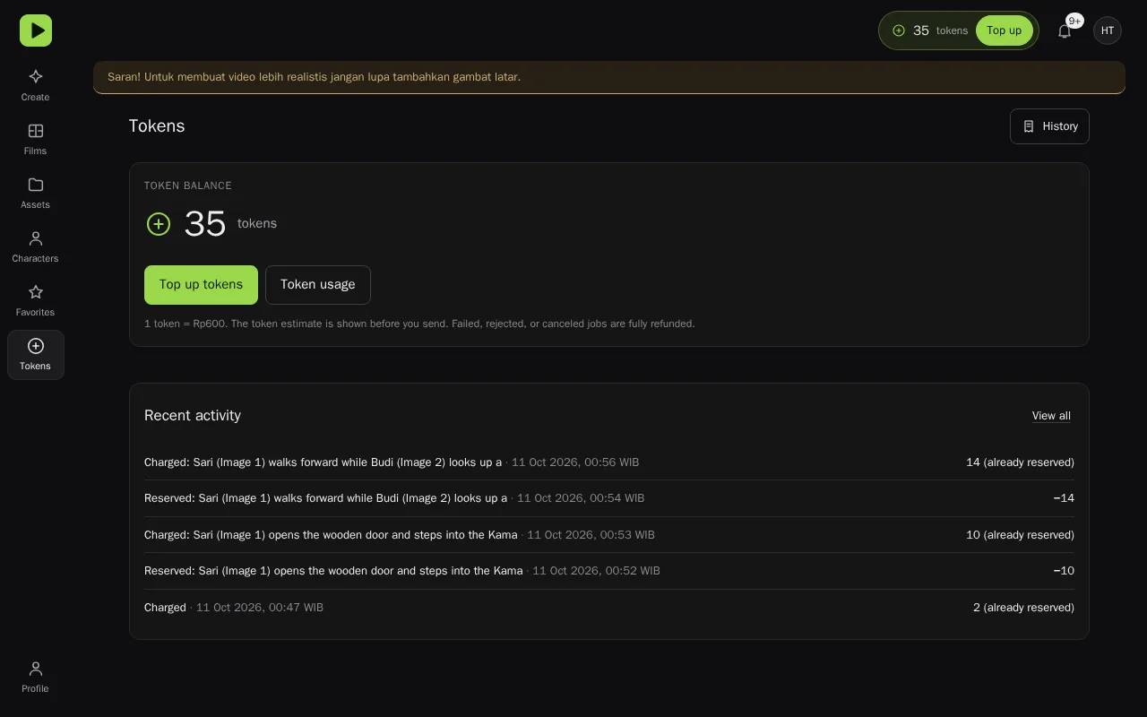Select Charged Sari opens wooden door row
1147x717 pixels.
(609, 535)
